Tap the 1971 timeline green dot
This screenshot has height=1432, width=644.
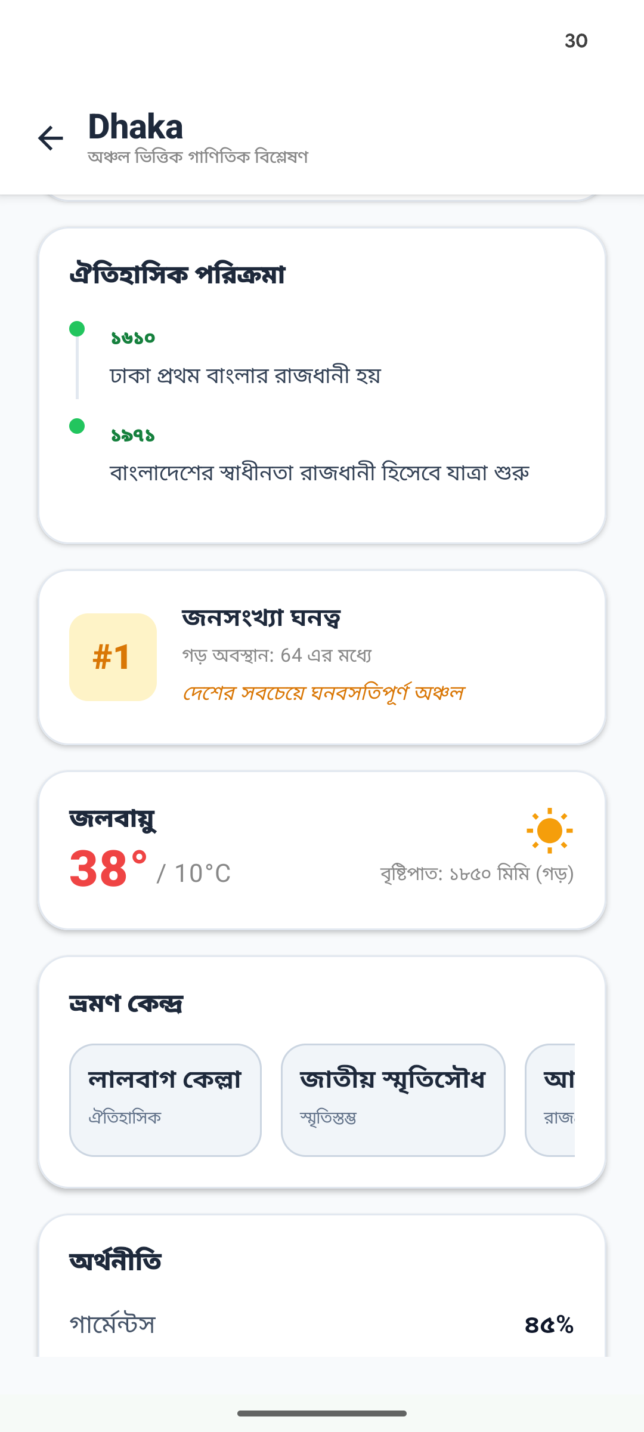click(77, 426)
